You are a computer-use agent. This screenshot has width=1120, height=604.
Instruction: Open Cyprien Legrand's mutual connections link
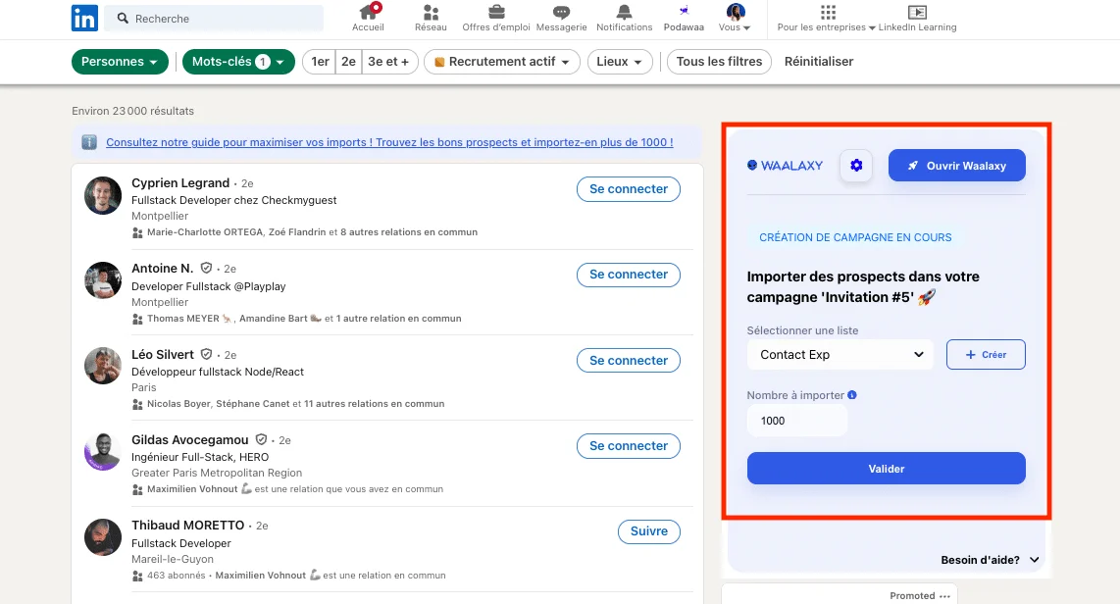click(312, 232)
